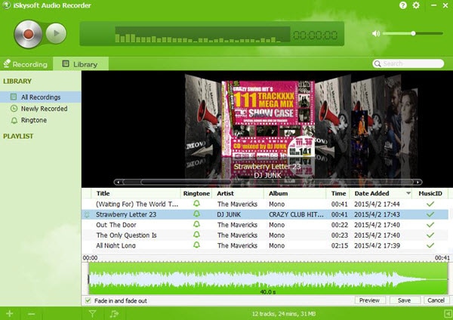This screenshot has width=453, height=320.
Task: Sort by the Artist column header
Action: (x=225, y=193)
